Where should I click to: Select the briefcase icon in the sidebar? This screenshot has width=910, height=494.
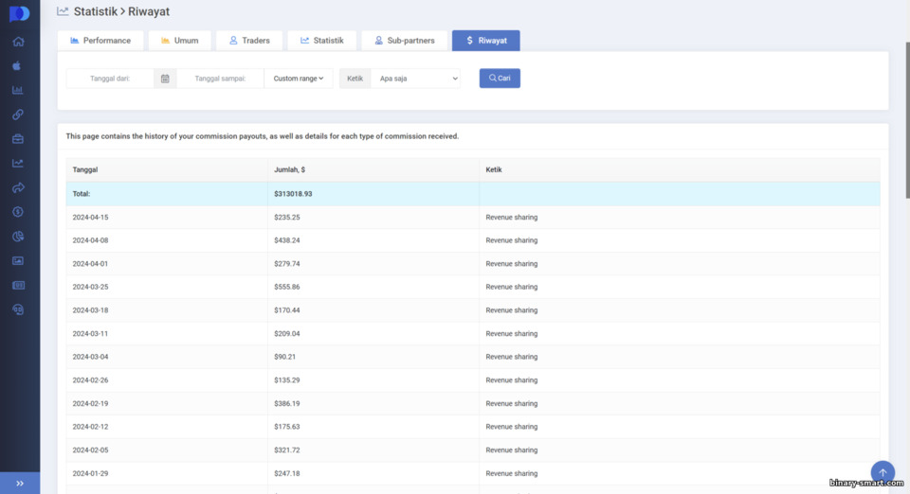pyautogui.click(x=18, y=139)
